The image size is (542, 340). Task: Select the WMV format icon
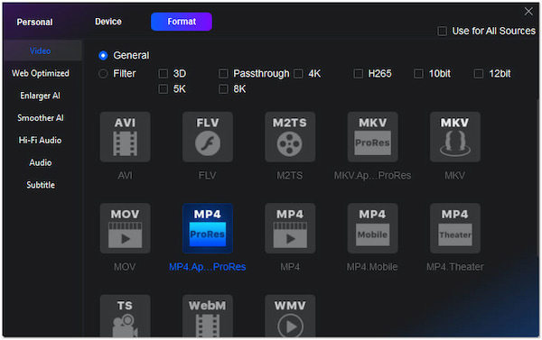point(290,316)
